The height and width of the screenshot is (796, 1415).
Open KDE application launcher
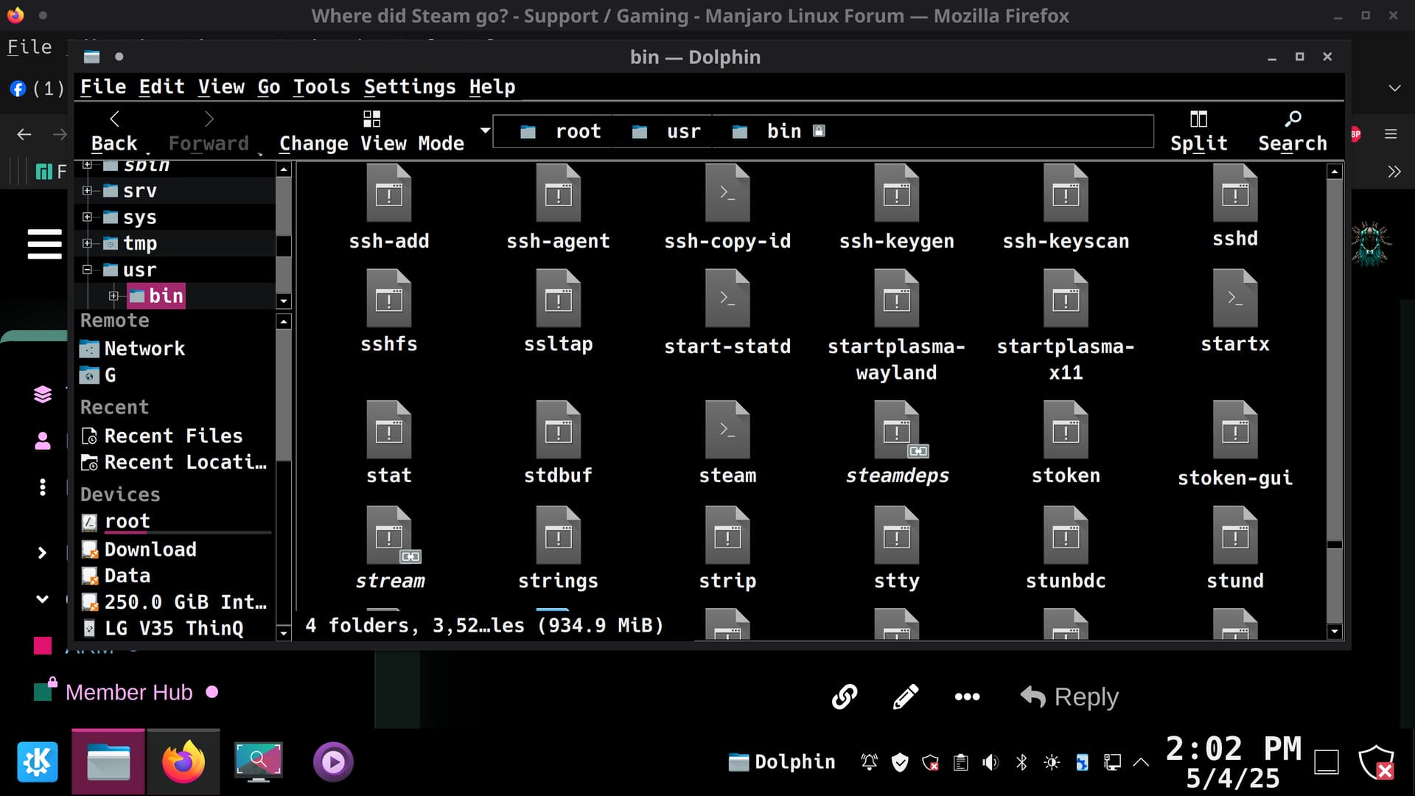pyautogui.click(x=37, y=762)
